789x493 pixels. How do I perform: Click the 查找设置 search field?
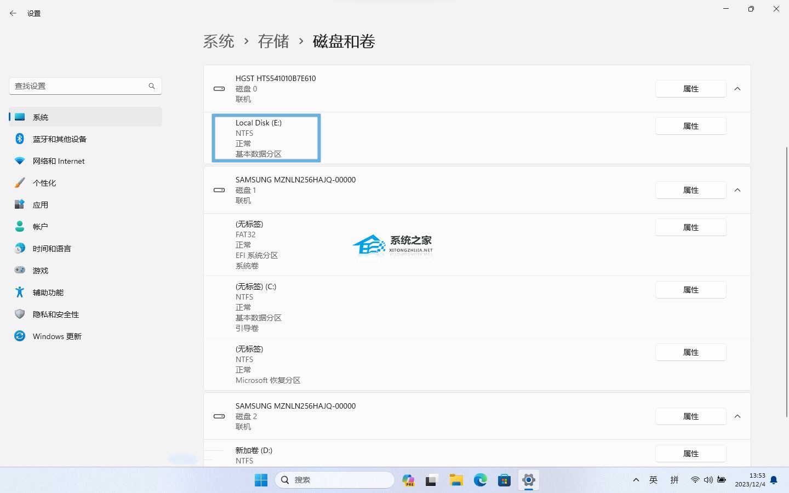pyautogui.click(x=85, y=86)
